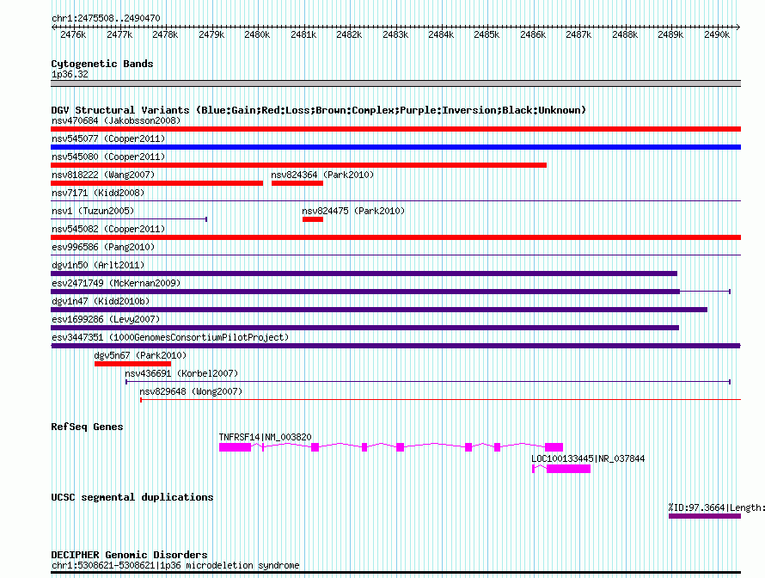
Task: Click the nsv818222 (Wang2007) variant label
Action: 103,175
